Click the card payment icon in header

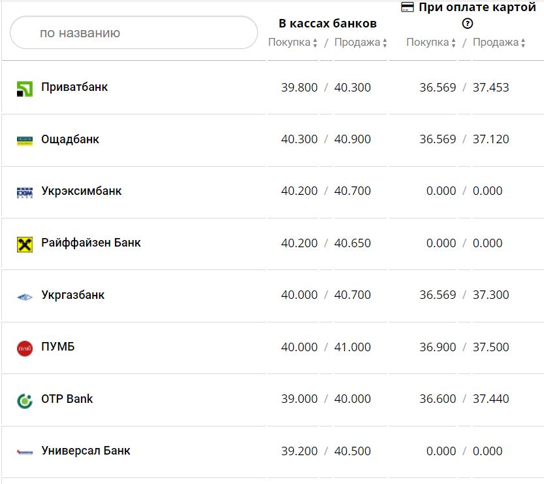[408, 7]
